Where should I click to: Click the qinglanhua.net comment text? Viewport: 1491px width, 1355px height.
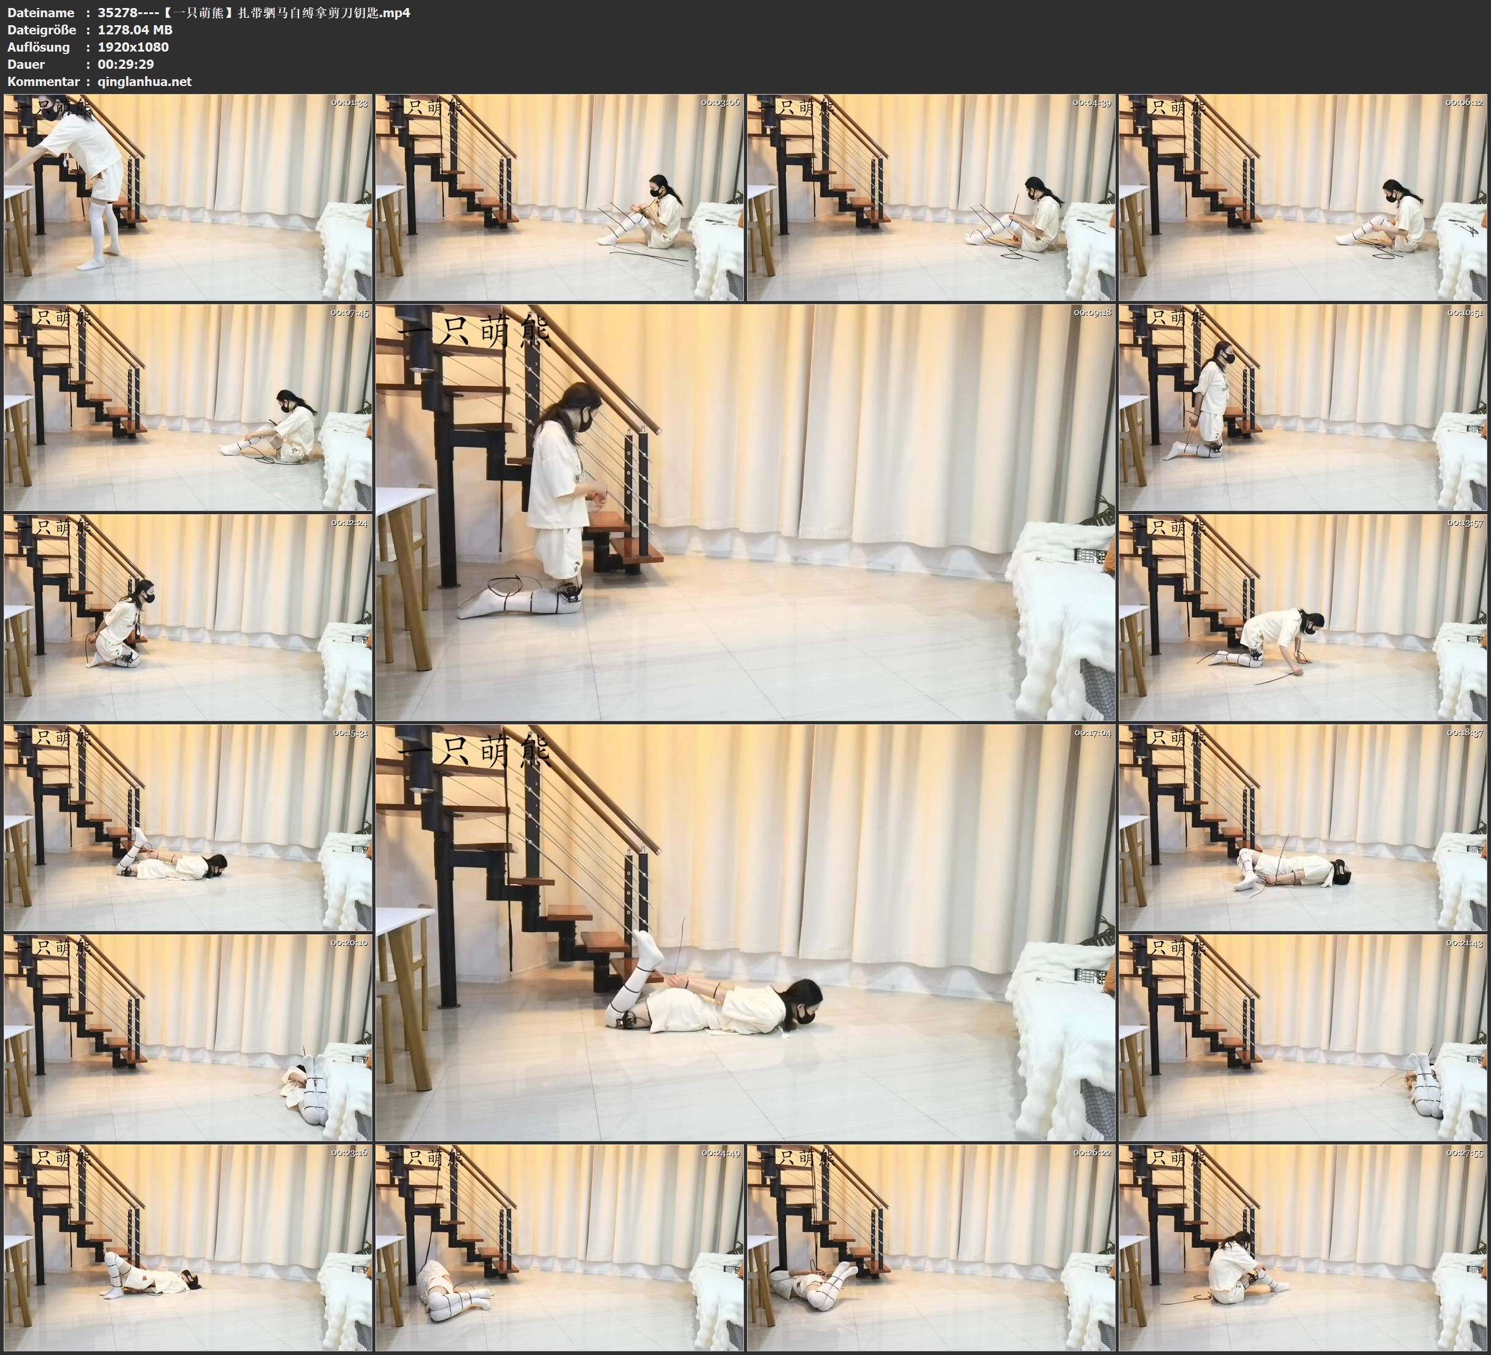[144, 82]
